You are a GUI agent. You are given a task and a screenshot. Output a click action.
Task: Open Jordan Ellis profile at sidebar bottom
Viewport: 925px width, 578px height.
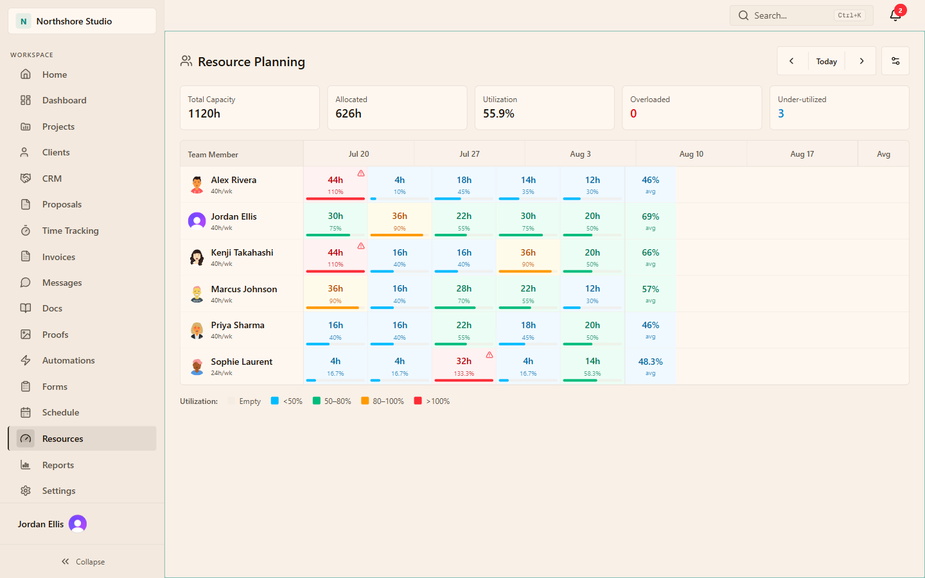click(52, 524)
